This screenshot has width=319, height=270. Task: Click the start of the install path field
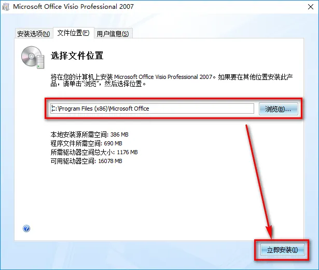pyautogui.click(x=53, y=109)
